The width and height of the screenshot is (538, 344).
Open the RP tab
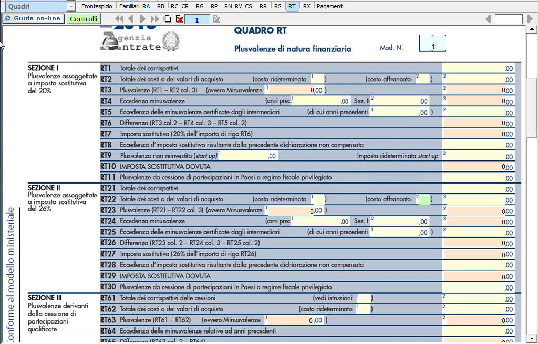214,6
